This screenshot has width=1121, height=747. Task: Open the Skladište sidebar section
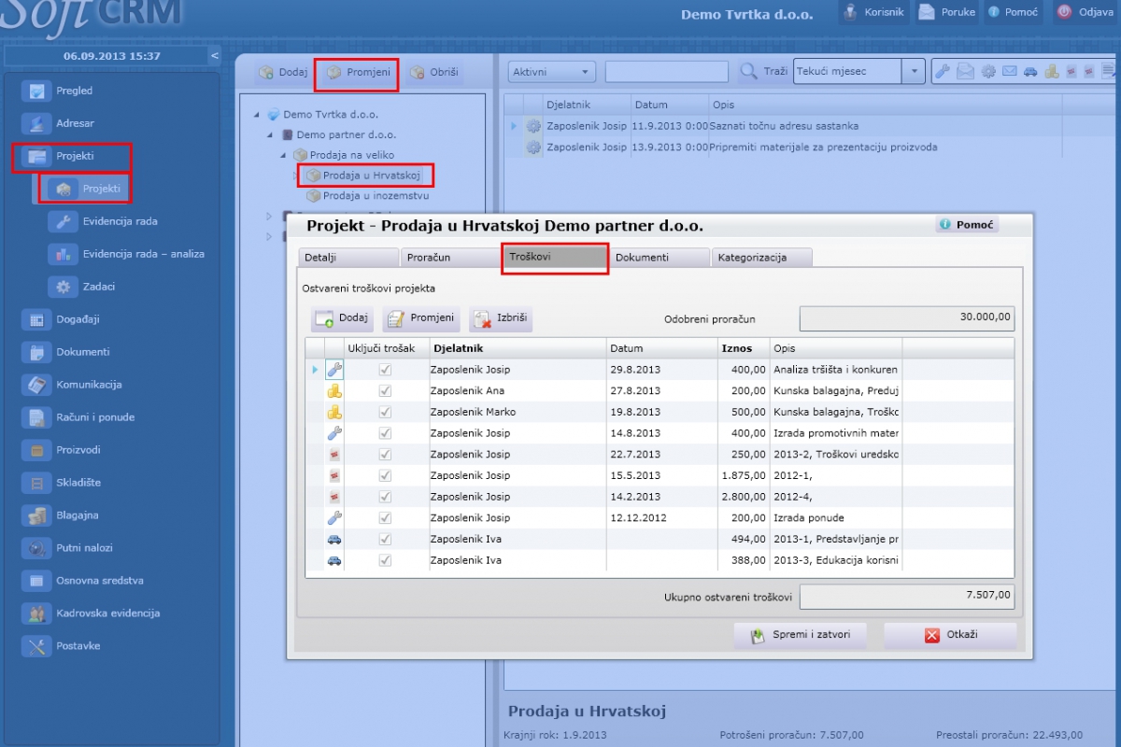(78, 483)
